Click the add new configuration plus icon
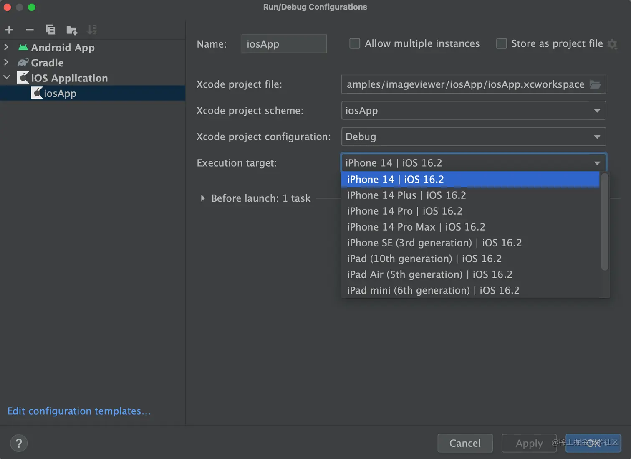This screenshot has height=459, width=631. point(9,30)
